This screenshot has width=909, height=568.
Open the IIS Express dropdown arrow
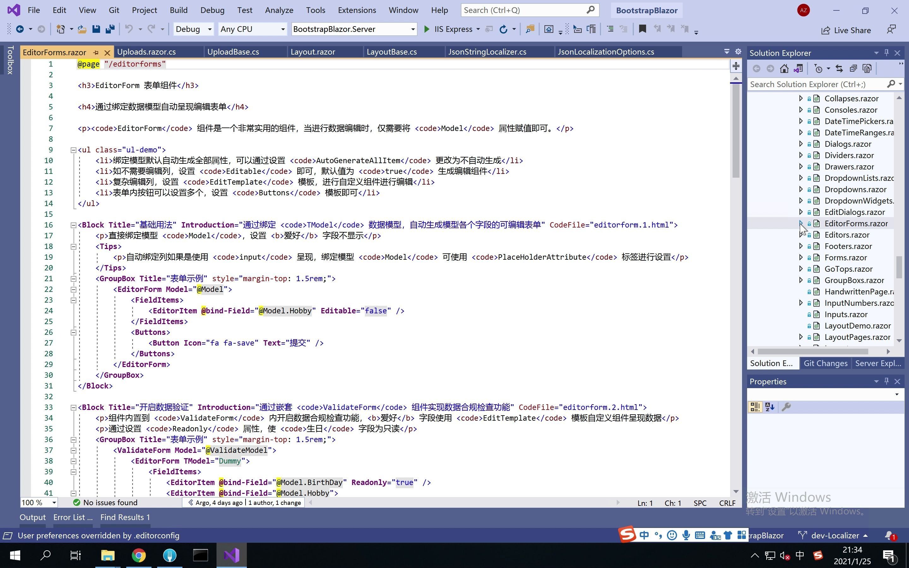[478, 29]
